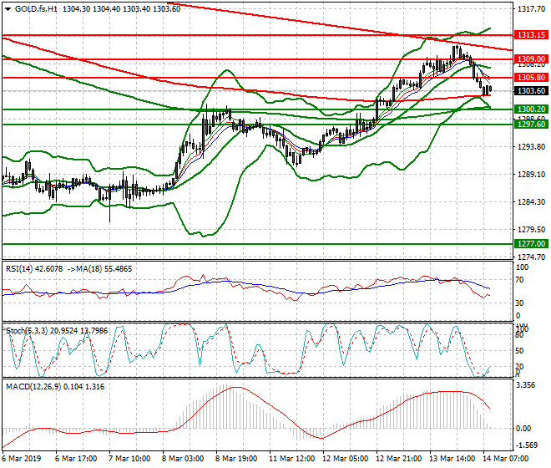Click the RSI scale level 30
Viewport: 551px width, 468px height.
coord(520,303)
